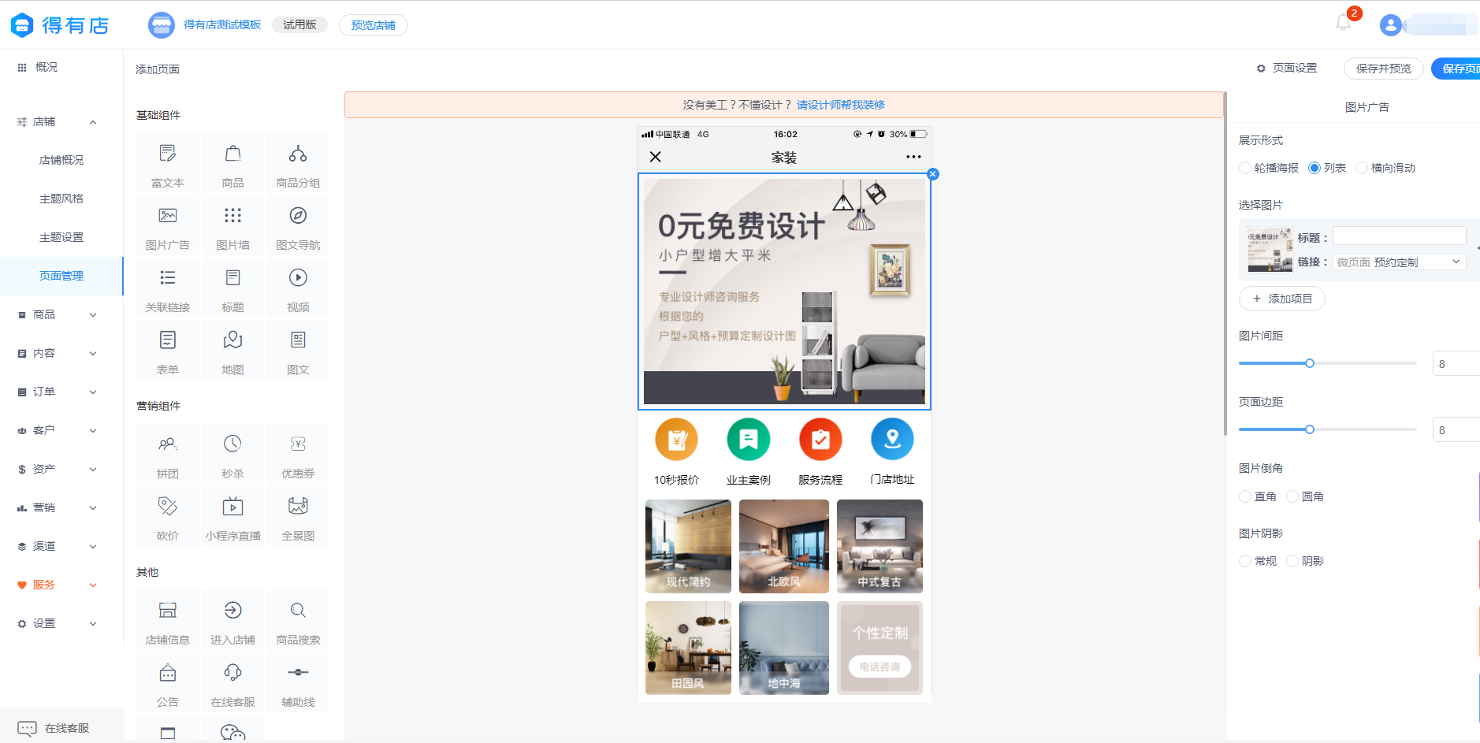Click the 10秒报价 icon in preview

click(x=676, y=440)
